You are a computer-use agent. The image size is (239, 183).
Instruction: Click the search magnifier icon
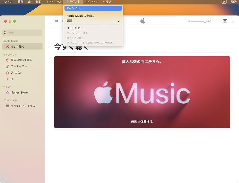pos(5,33)
